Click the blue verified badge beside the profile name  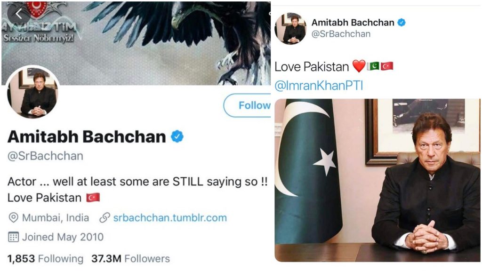pos(177,136)
